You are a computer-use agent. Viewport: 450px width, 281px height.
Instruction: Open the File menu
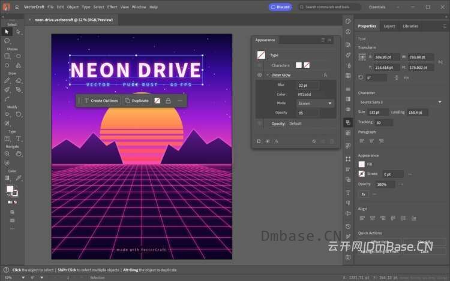(50, 7)
